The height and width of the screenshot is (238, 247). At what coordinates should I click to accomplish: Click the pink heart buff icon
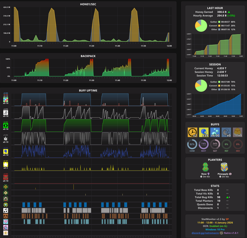pyautogui.click(x=6, y=222)
